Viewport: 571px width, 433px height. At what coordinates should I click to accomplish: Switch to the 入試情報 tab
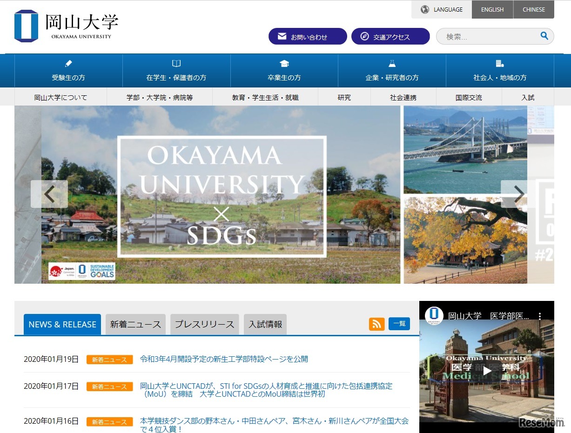coord(265,324)
